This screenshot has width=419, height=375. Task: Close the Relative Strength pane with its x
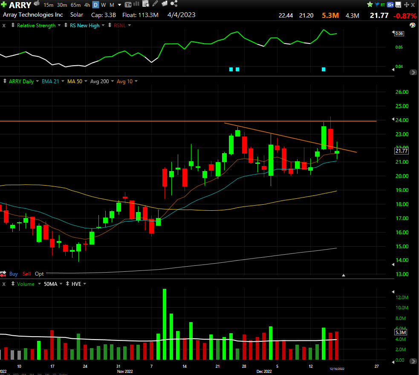tap(4, 26)
